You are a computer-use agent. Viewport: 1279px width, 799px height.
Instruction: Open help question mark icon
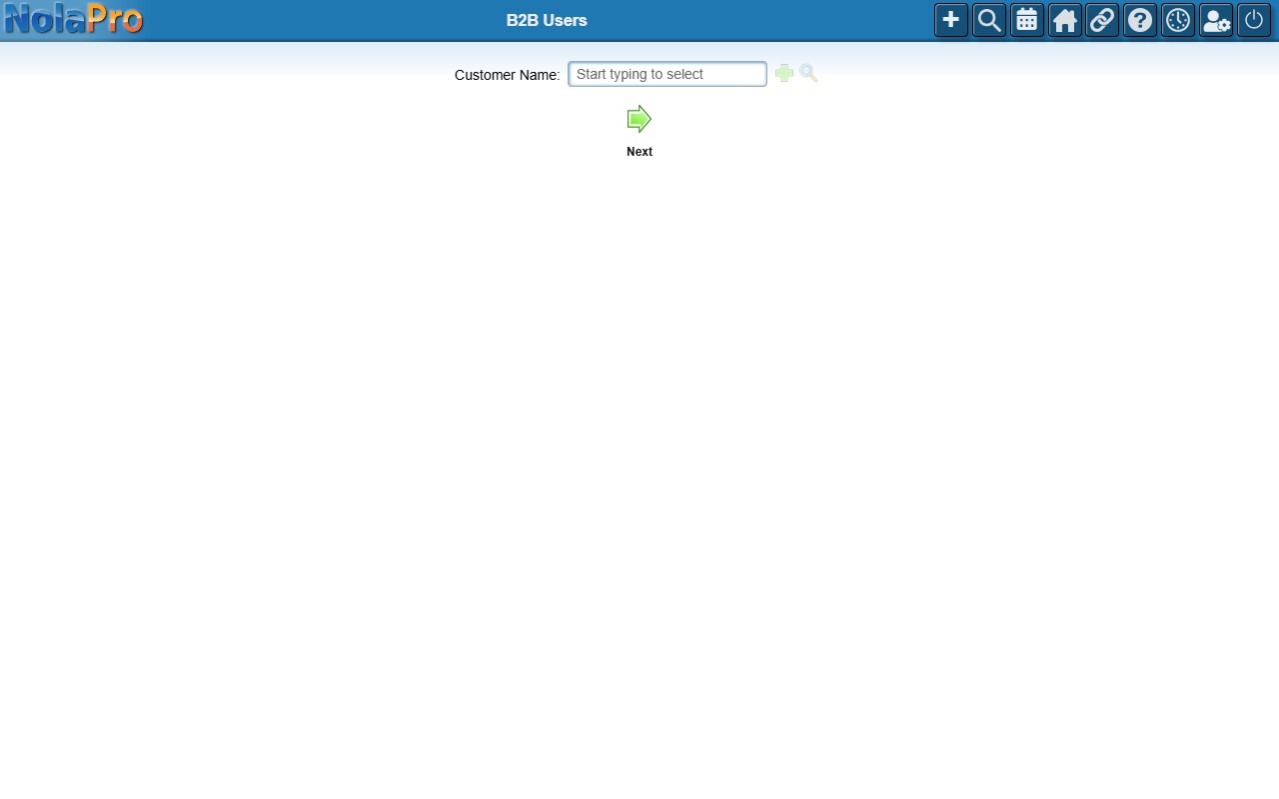[1140, 20]
